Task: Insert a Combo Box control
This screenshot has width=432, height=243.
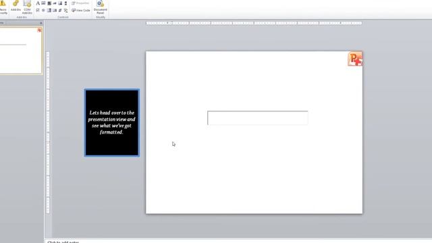Action: [x=49, y=10]
